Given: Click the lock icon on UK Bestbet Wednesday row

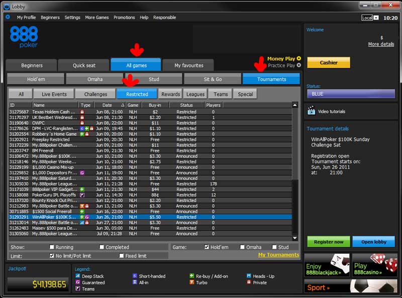Looking at the screenshot, I should (x=82, y=117).
